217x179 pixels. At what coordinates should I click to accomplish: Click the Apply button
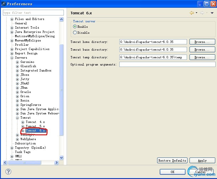202,160
